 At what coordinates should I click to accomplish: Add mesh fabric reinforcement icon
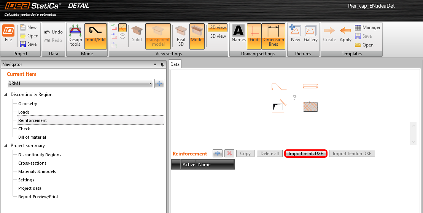click(310, 107)
